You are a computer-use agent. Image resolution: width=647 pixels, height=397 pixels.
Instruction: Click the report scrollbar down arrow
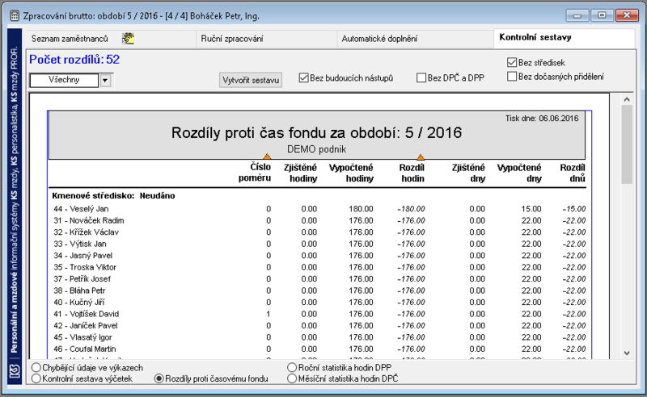[x=627, y=353]
